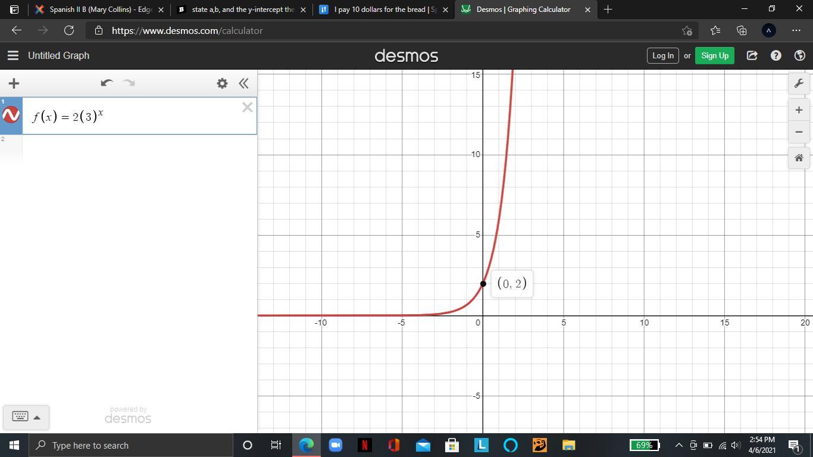Open Microsoft Store from the taskbar
The image size is (813, 457).
tap(452, 445)
